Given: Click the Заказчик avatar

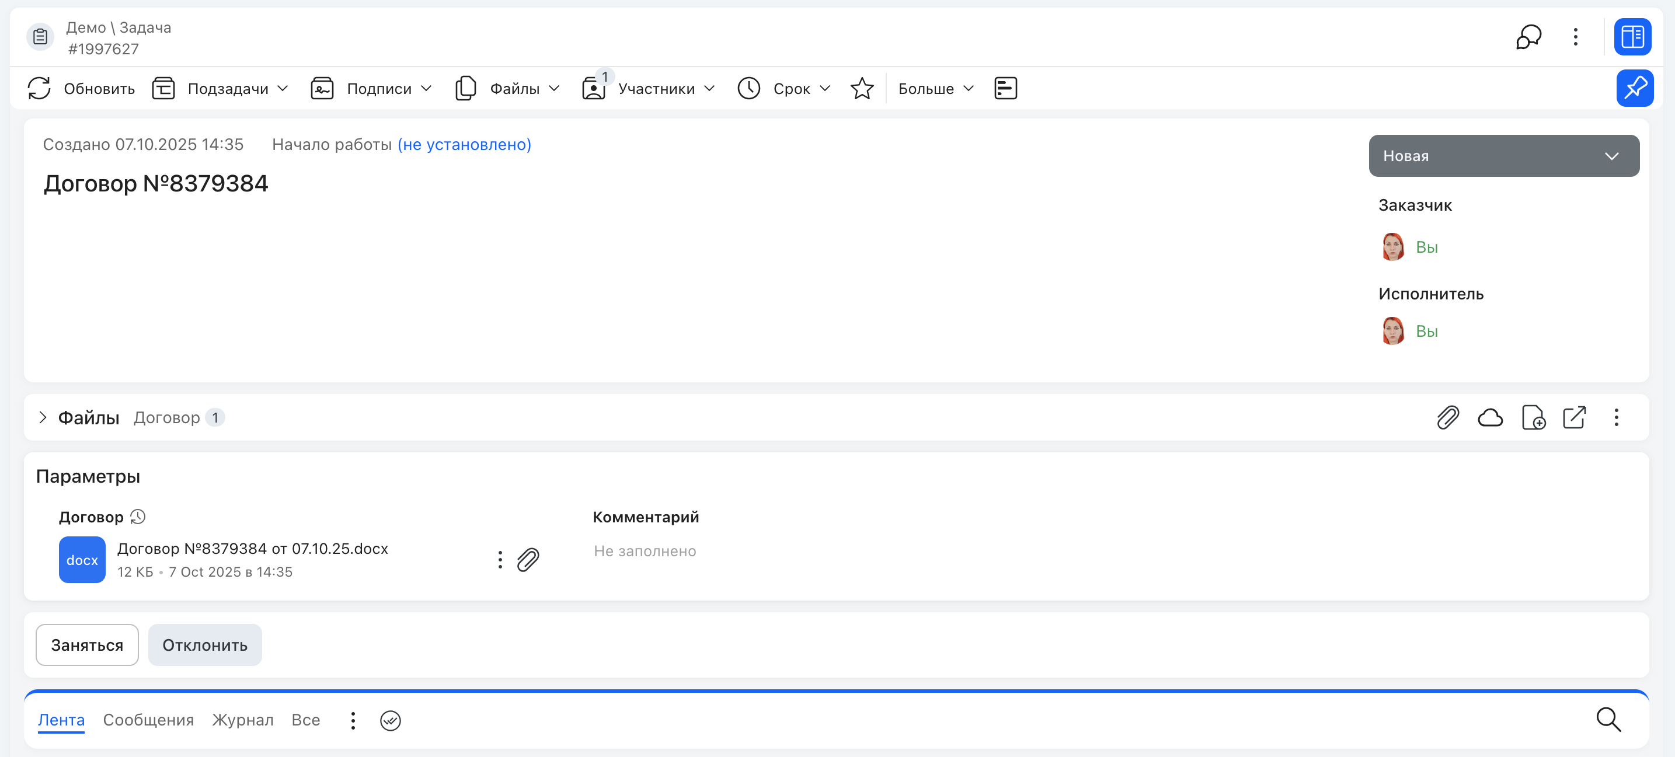Looking at the screenshot, I should click(1392, 247).
